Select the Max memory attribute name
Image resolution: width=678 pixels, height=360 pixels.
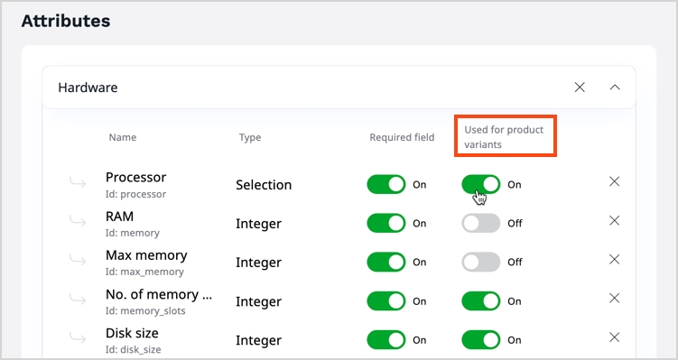tap(146, 255)
